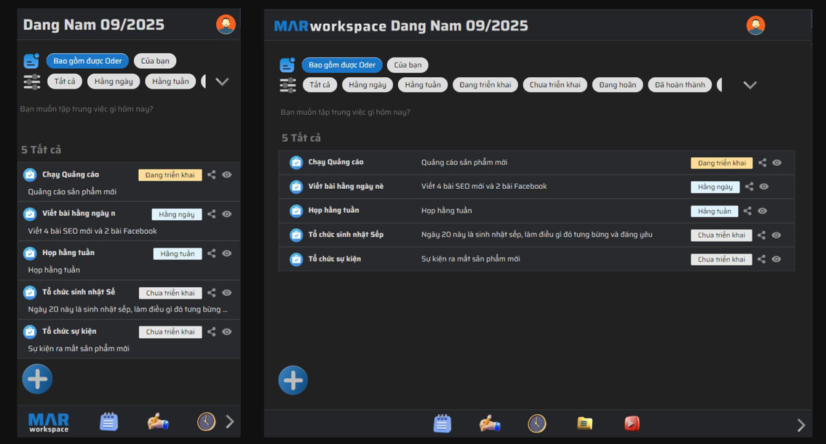Share the 'Chạy Quảng cáo' task in desktop panel
Image resolution: width=826 pixels, height=444 pixels.
click(x=762, y=163)
